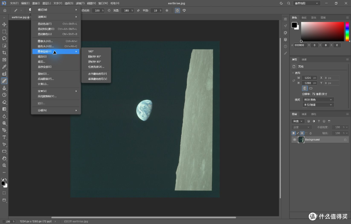This screenshot has width=351, height=224.
Task: Choose 180° from rotation submenu
Action: [x=91, y=51]
